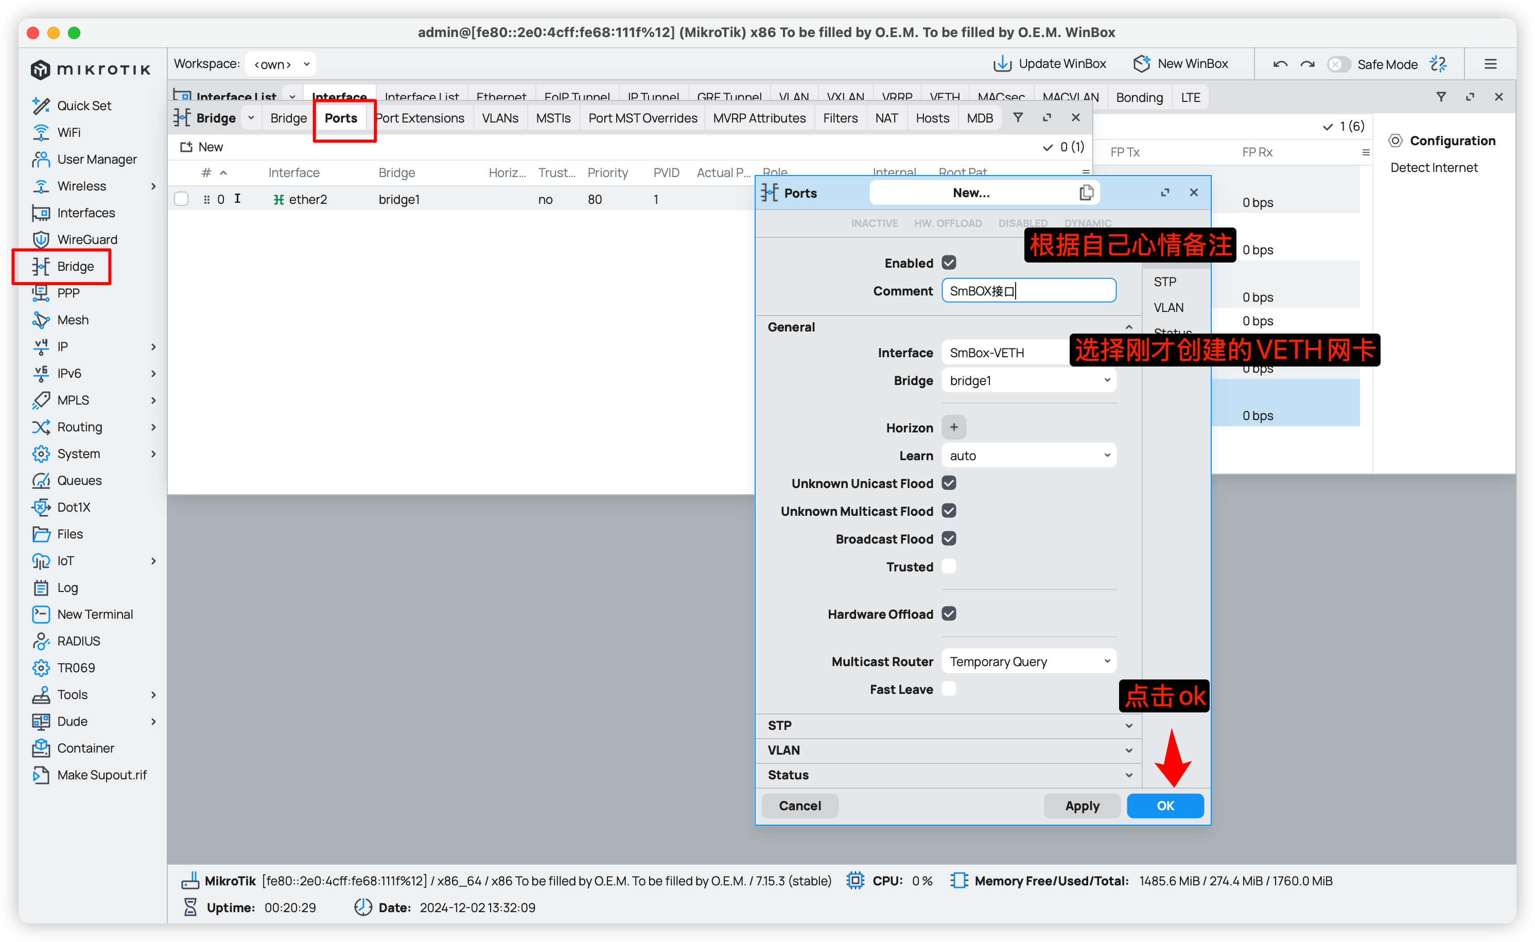This screenshot has width=1535, height=942.
Task: Switch to the Ports tab
Action: (x=341, y=118)
